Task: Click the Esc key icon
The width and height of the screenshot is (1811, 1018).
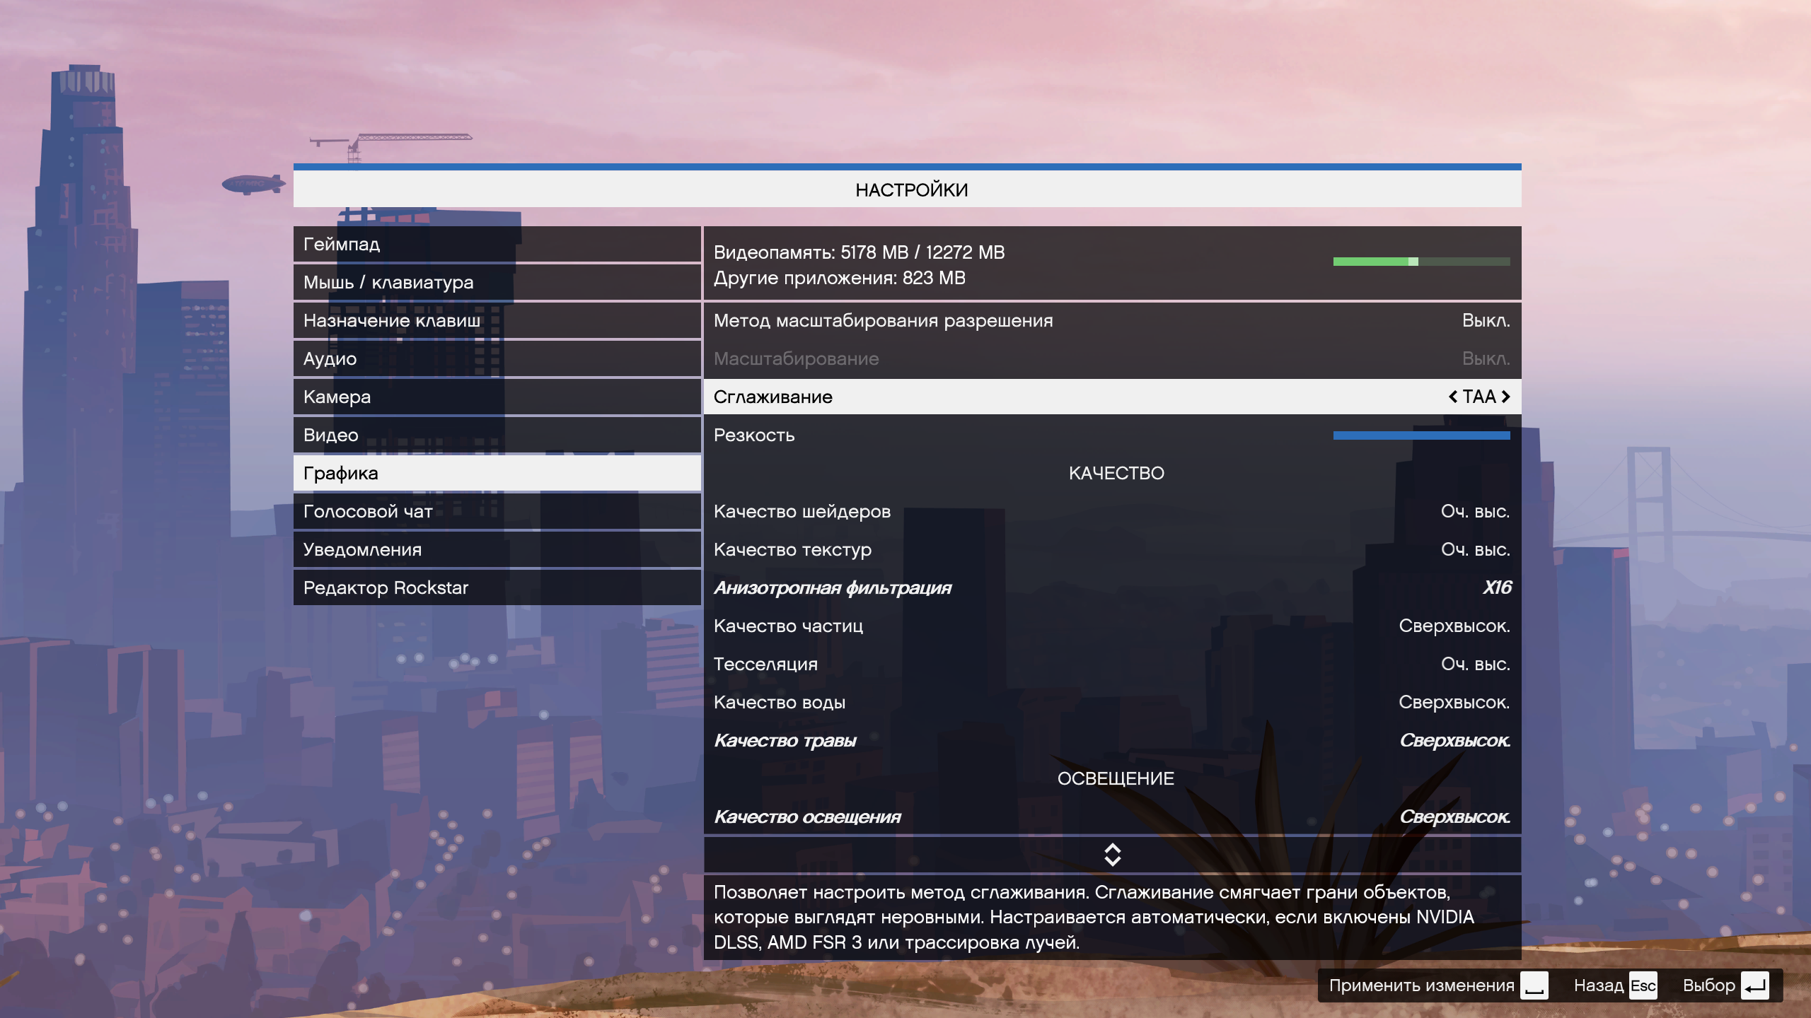Action: pos(1643,985)
